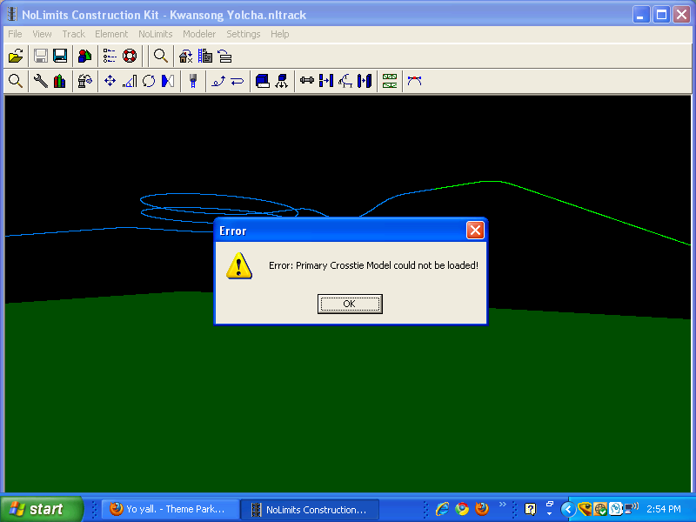Click the yellow warning icon in the Error dialog

(x=239, y=265)
